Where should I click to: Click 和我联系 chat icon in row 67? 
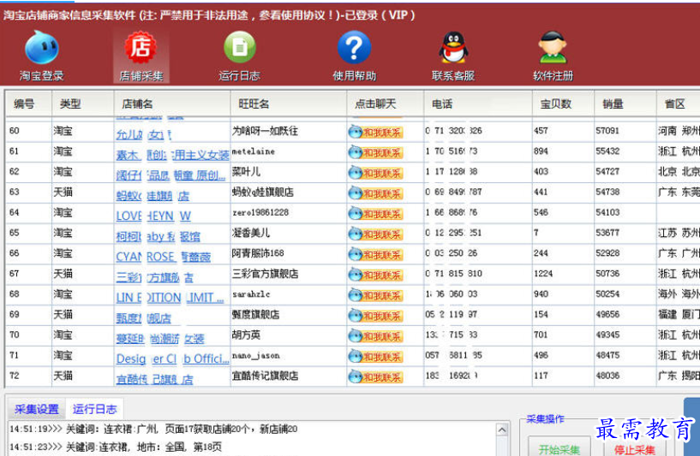[375, 275]
